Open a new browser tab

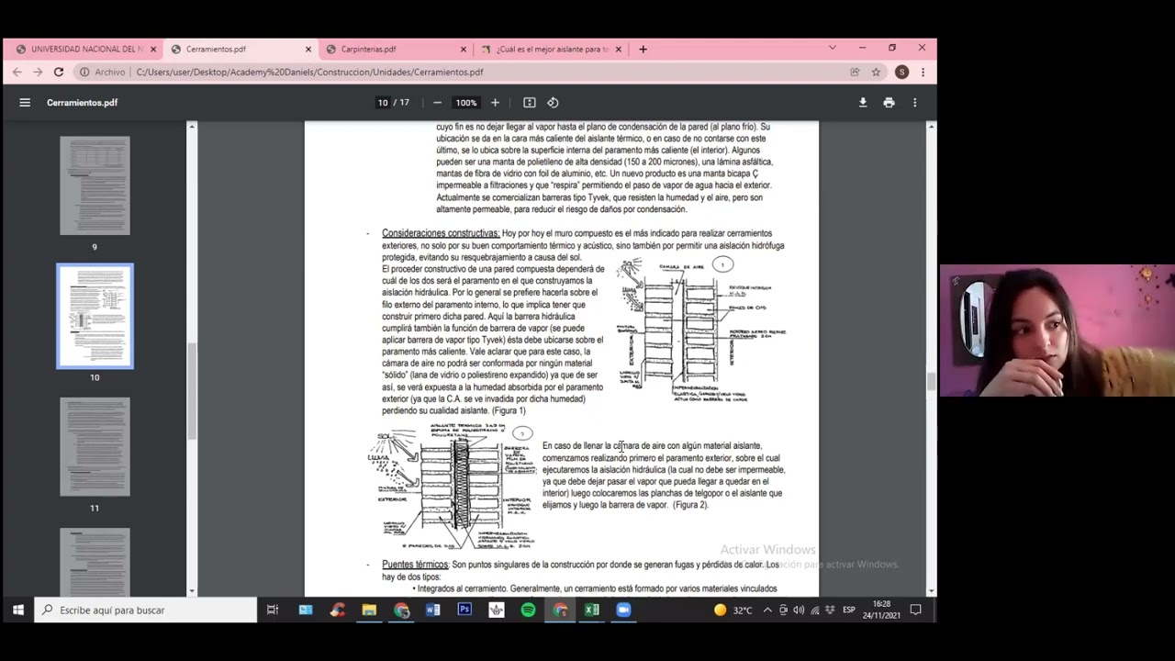tap(643, 49)
